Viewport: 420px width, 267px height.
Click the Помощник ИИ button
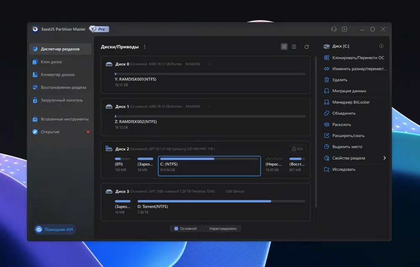tap(55, 229)
